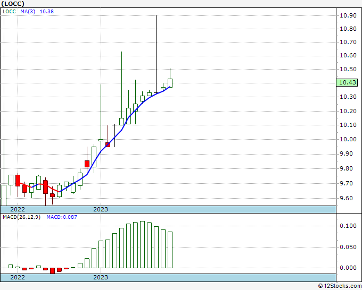Screen dimensions: 362x290
Task: Click the MACD:0.087 value label
Action: [61, 217]
